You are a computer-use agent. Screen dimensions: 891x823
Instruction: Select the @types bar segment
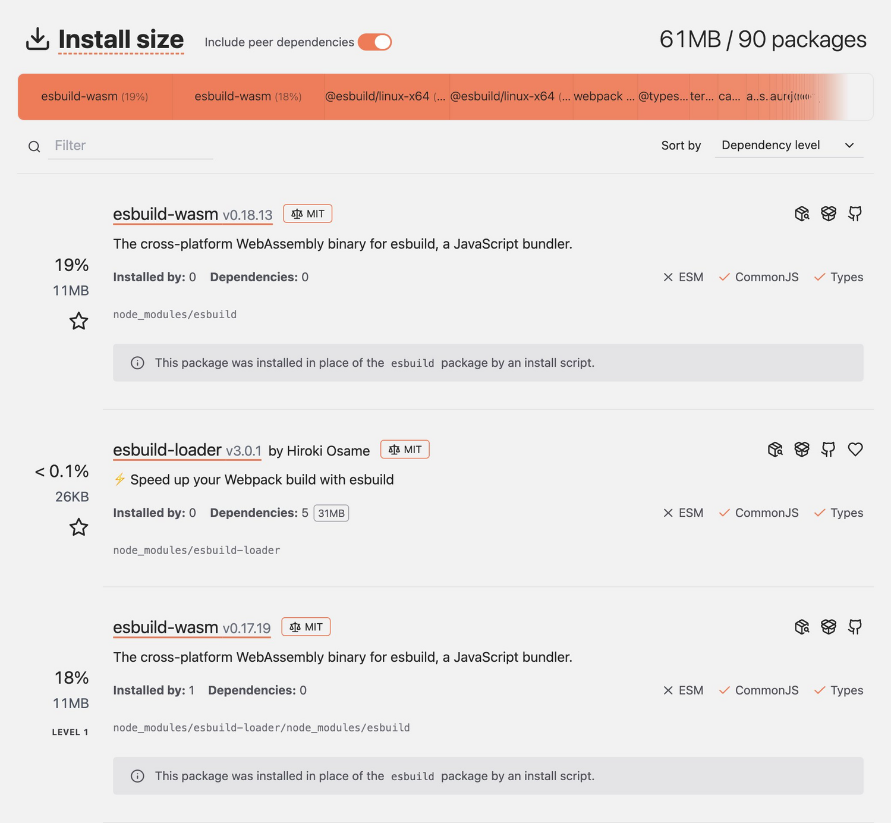(x=663, y=96)
